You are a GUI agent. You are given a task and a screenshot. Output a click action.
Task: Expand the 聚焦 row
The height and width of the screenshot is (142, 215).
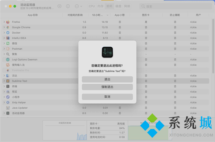pyautogui.click(x=4, y=54)
